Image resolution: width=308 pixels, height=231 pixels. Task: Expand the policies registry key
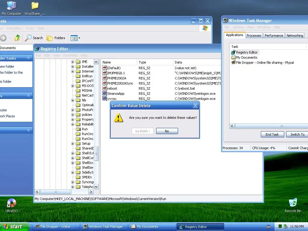(x=73, y=115)
